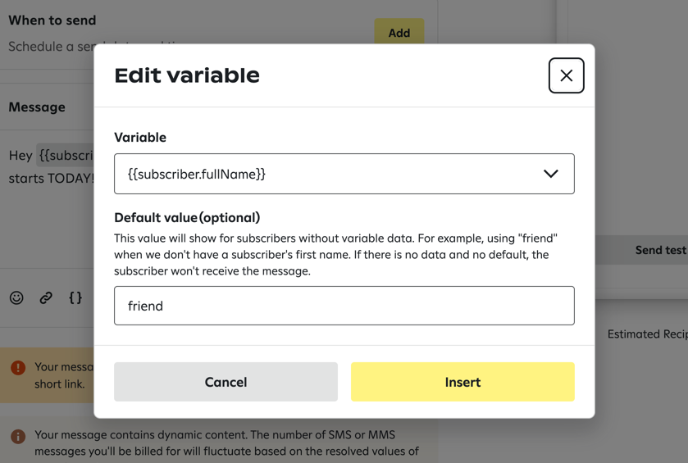Click the yellow Insert button
Viewport: 688px width, 463px height.
pyautogui.click(x=462, y=382)
